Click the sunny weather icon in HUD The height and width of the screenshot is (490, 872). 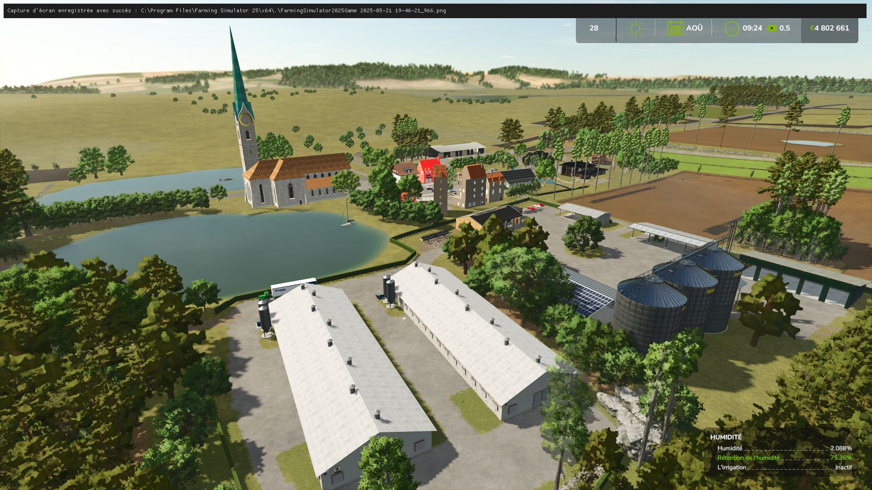pos(635,29)
